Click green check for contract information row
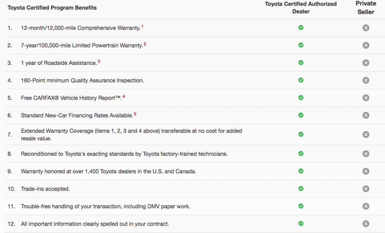 coord(301,224)
